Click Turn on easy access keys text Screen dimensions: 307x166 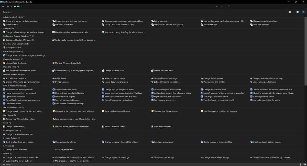click(165, 100)
